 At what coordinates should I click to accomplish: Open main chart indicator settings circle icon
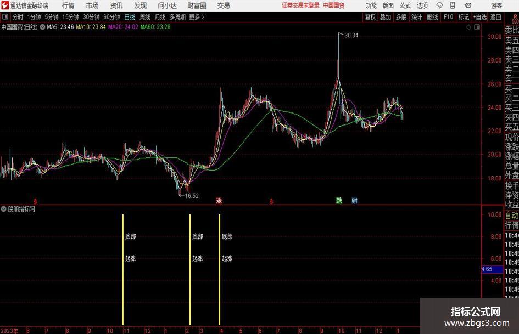42,27
